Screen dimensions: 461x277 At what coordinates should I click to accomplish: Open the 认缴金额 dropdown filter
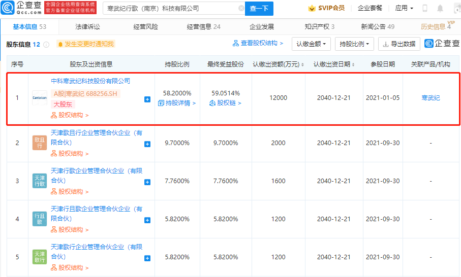pyautogui.click(x=311, y=44)
